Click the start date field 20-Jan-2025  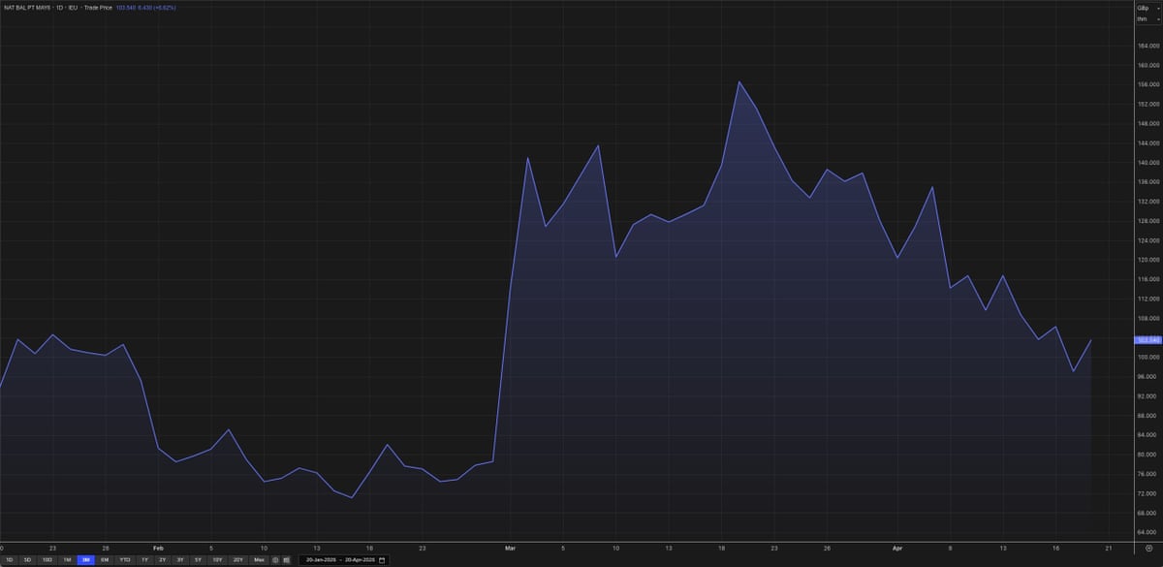pos(324,559)
